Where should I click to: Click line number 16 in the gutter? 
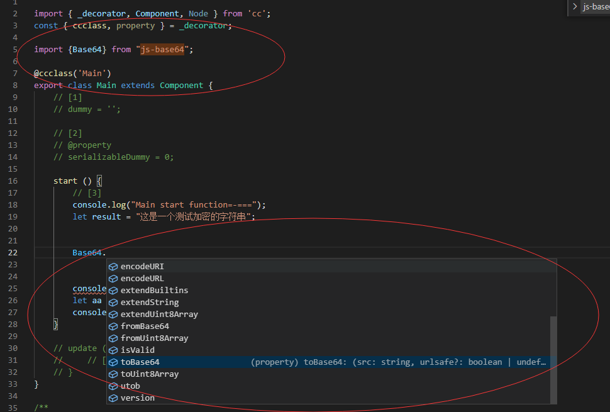tap(13, 181)
